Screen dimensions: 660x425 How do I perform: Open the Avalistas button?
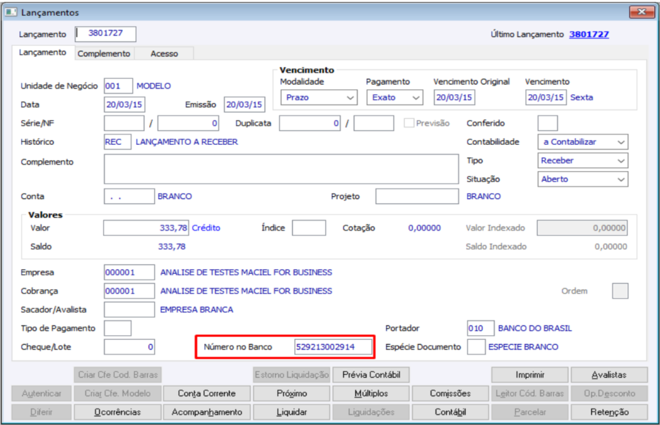click(609, 375)
